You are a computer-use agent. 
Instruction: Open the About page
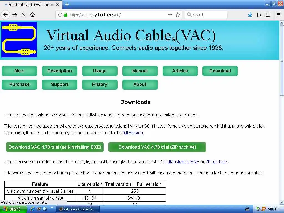140,84
